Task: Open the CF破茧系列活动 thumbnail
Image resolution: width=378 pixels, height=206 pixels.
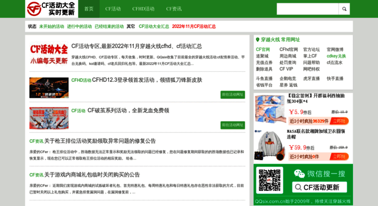Action: tap(49, 118)
